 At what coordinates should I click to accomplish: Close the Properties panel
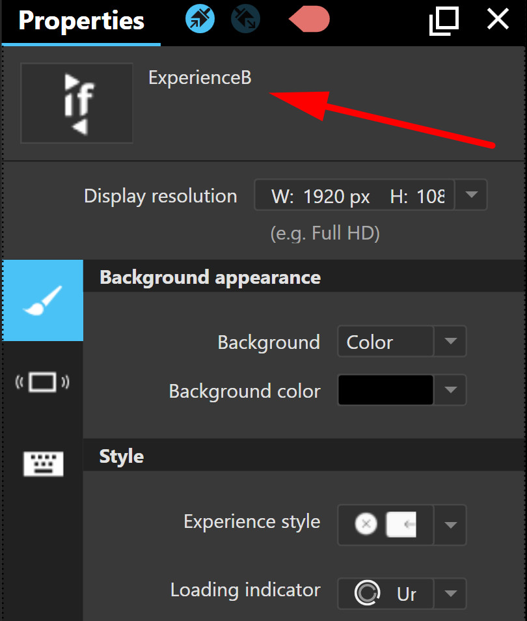(x=498, y=20)
